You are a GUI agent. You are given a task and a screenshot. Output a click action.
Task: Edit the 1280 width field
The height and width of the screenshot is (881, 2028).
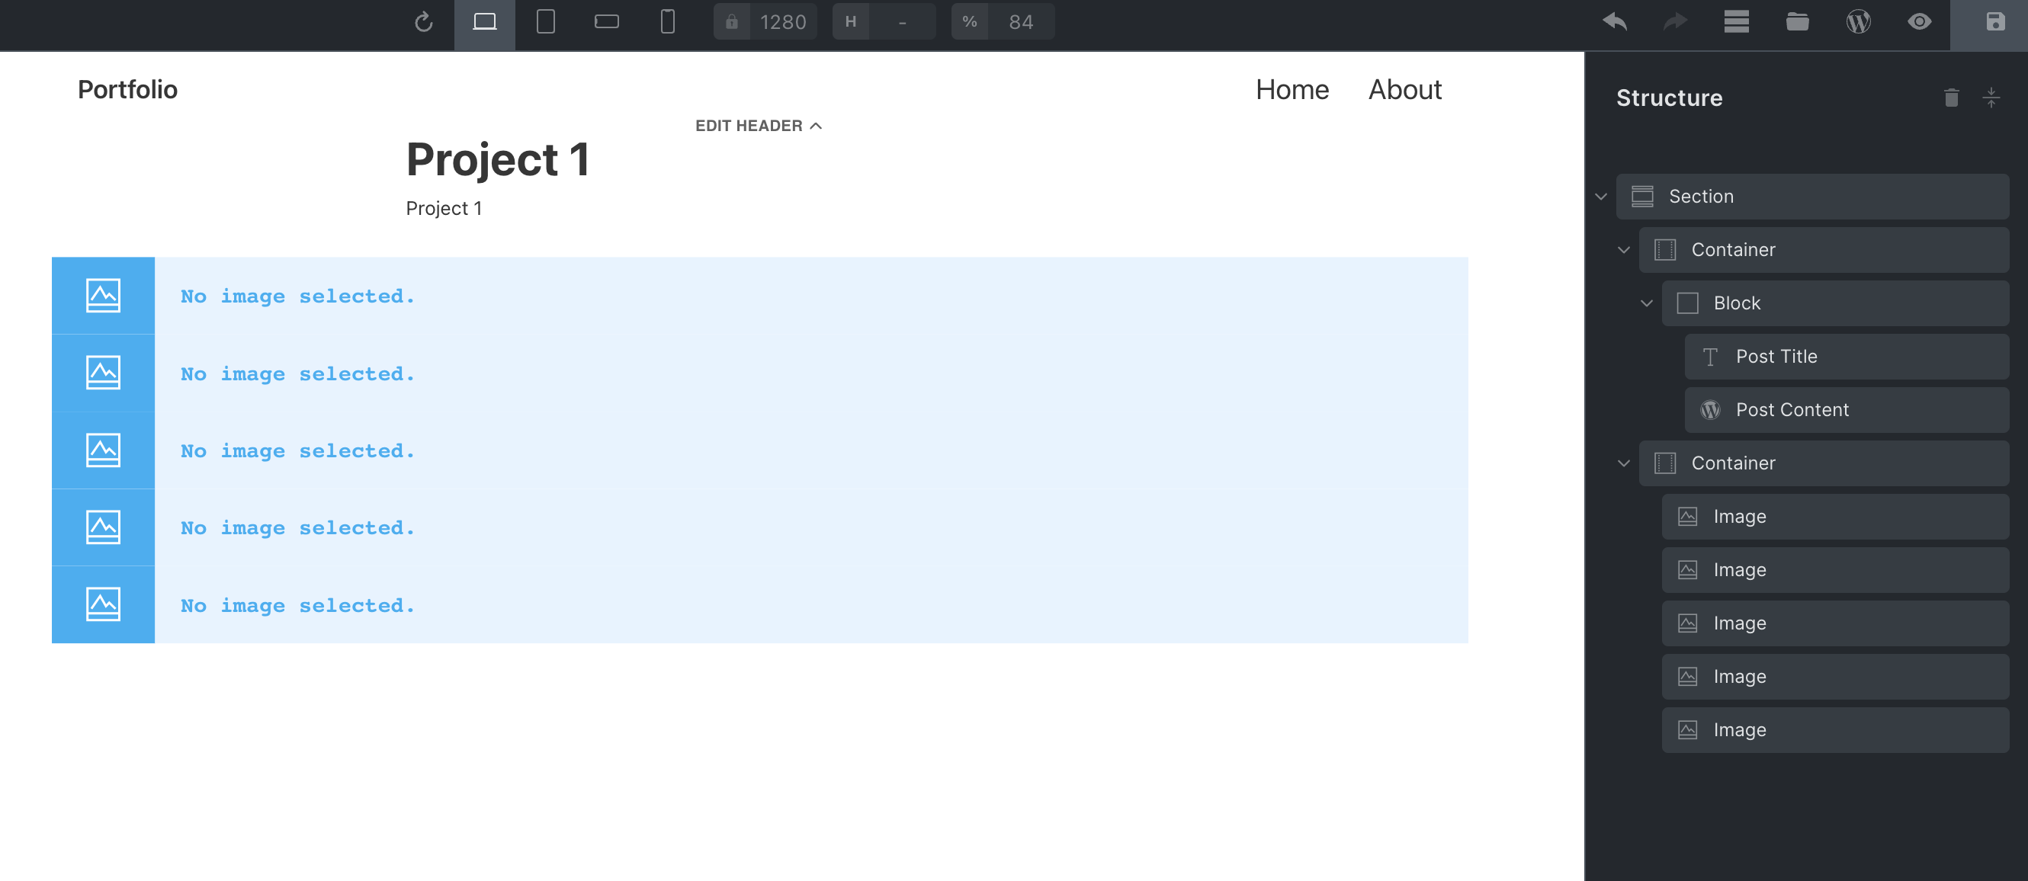(783, 22)
